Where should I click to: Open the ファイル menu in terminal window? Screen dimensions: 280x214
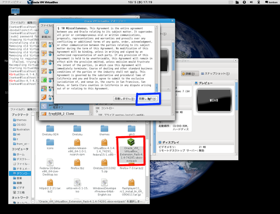pos(17,22)
